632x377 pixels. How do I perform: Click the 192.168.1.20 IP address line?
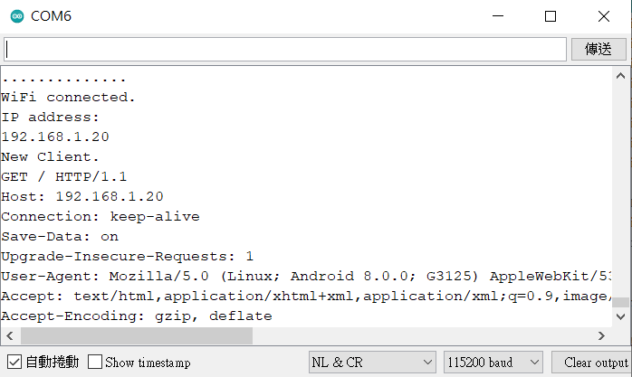pyautogui.click(x=55, y=137)
